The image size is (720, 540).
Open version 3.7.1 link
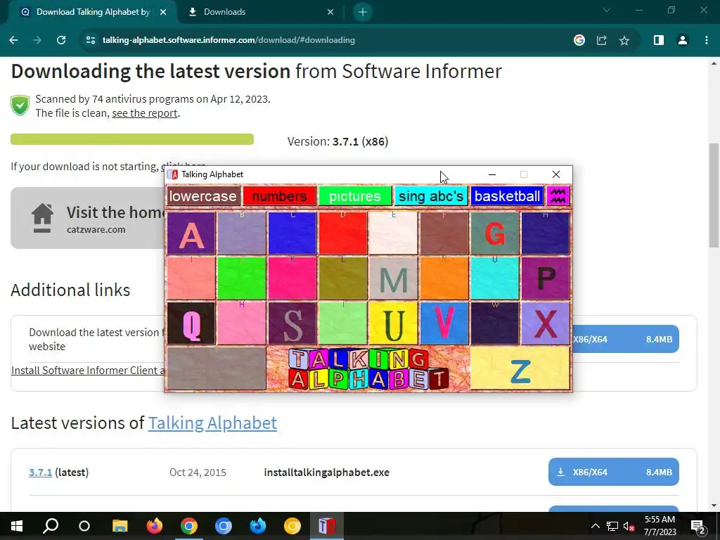click(40, 472)
